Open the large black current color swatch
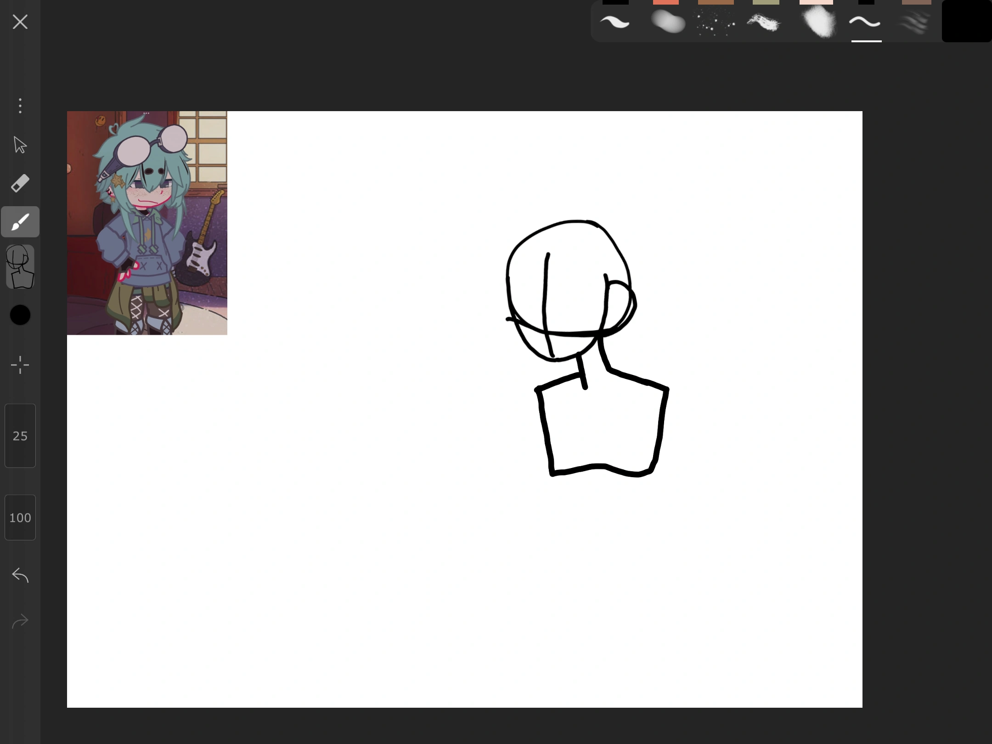 966,22
